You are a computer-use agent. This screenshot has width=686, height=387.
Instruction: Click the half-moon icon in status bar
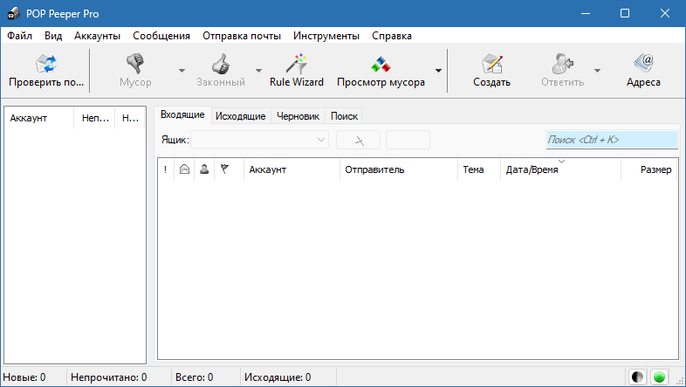pyautogui.click(x=637, y=377)
